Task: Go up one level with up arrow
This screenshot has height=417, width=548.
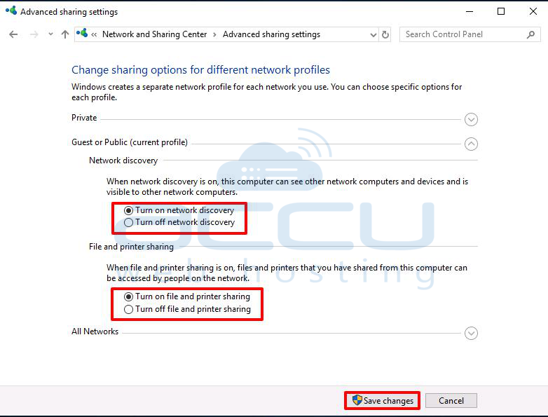Action: pyautogui.click(x=65, y=34)
